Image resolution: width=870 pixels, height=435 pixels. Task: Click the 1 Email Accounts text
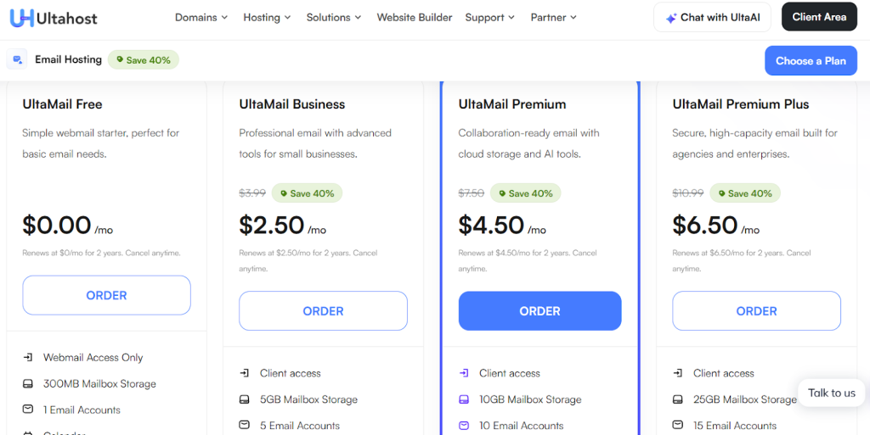[82, 410]
